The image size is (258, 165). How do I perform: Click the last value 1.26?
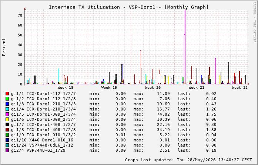pyautogui.click(x=211, y=109)
